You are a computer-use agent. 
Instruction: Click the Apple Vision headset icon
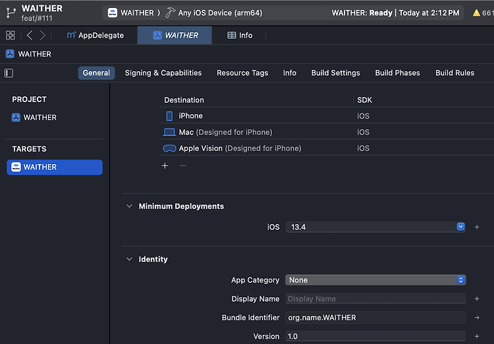169,148
